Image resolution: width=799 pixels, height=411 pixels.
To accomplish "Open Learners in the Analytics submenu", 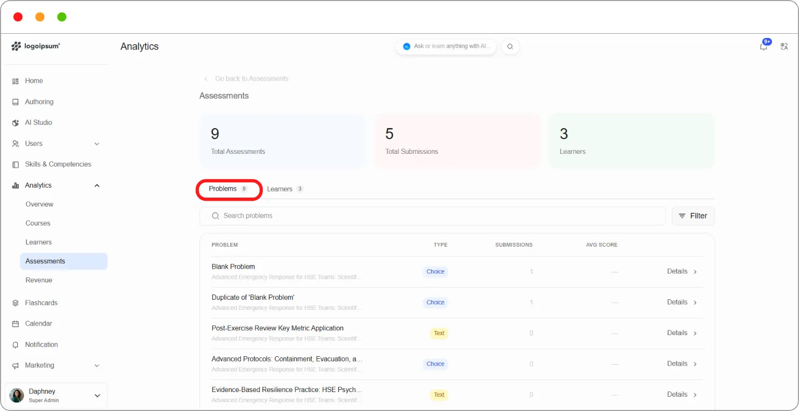I will pos(39,242).
